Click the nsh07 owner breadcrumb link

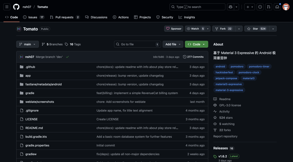[x=27, y=7]
